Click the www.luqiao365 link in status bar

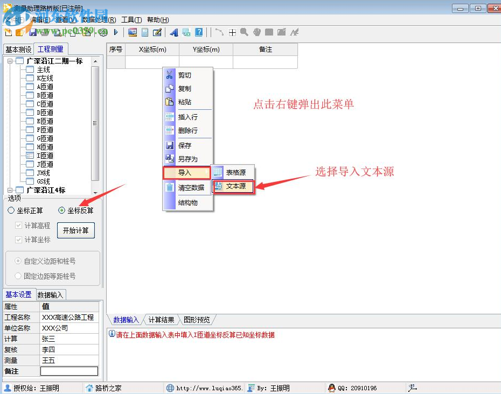point(205,388)
